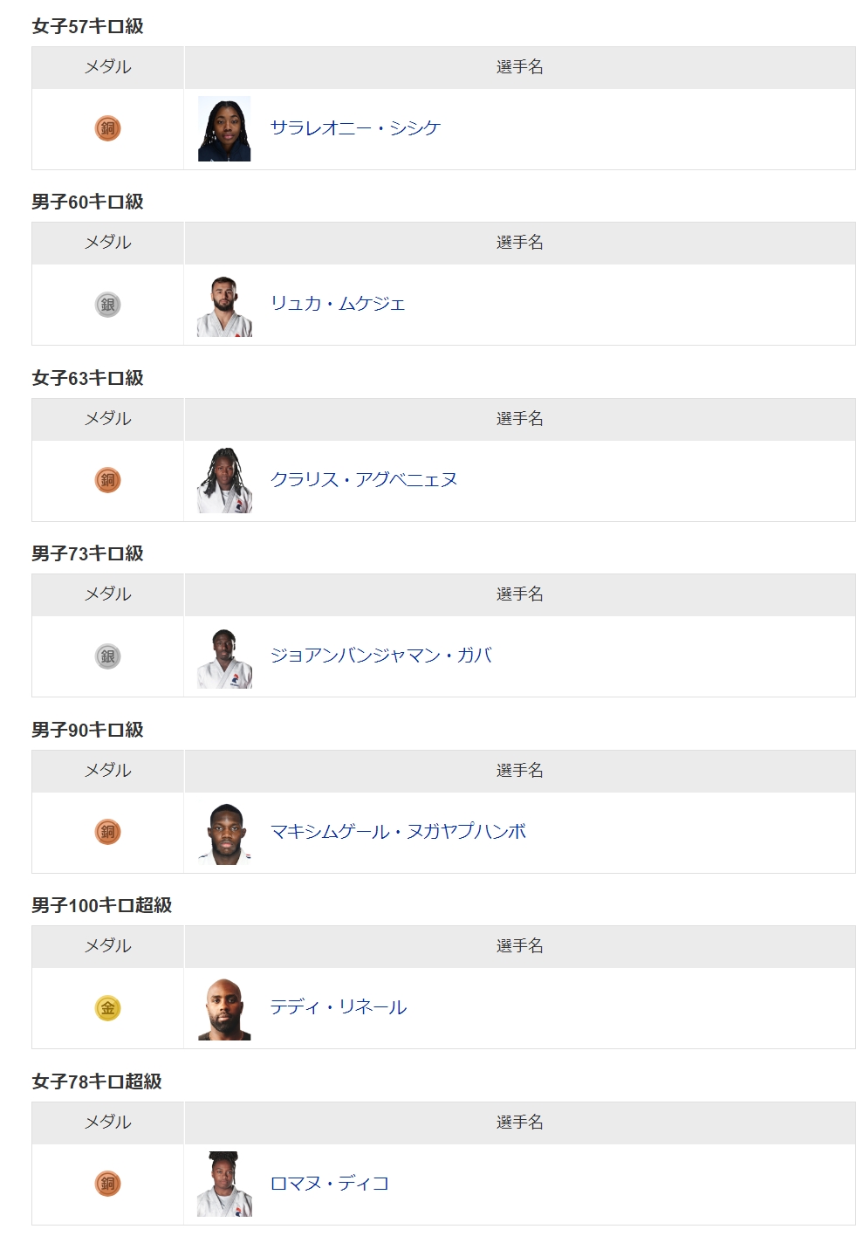Click the gold medal icon for 男子100キロ超級
This screenshot has height=1236, width=856.
click(107, 1008)
